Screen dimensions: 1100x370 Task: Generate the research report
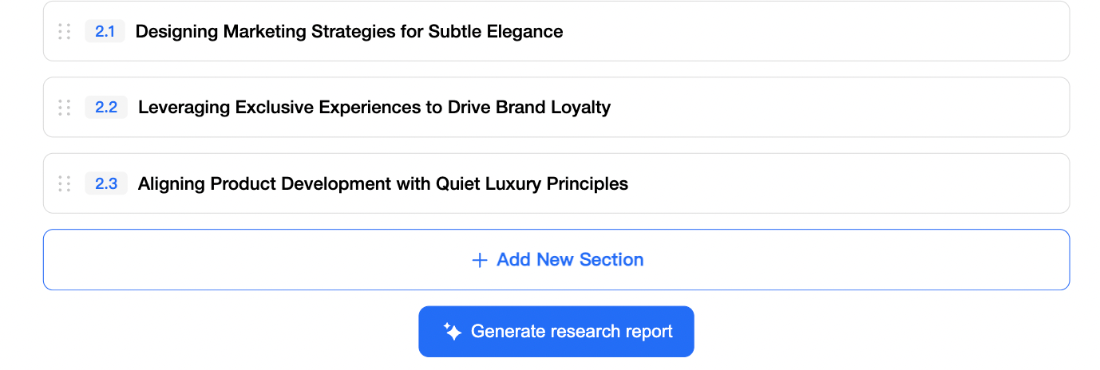point(556,332)
